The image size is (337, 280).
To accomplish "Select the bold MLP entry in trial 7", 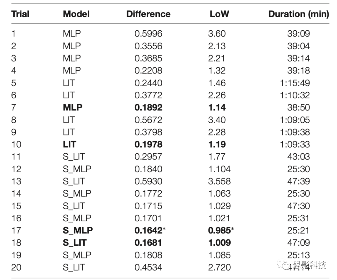I will click(x=73, y=107).
